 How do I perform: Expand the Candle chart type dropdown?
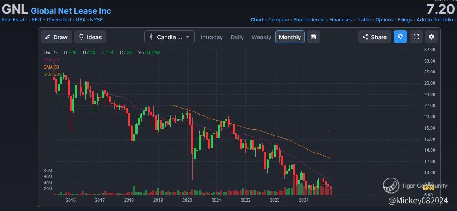(169, 37)
